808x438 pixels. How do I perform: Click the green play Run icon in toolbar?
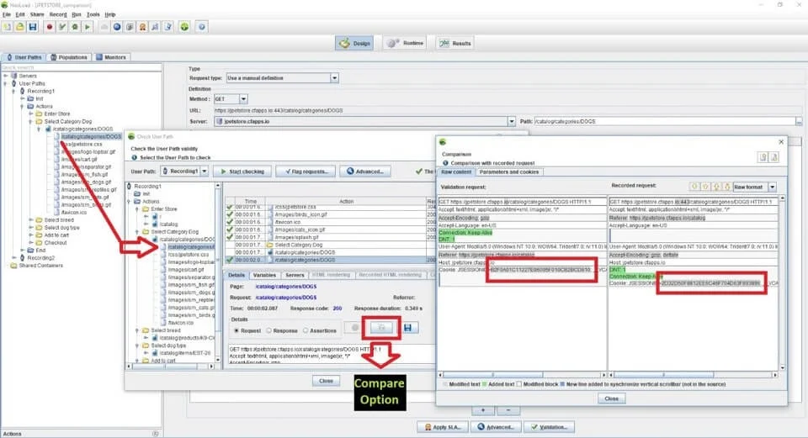pyautogui.click(x=88, y=27)
